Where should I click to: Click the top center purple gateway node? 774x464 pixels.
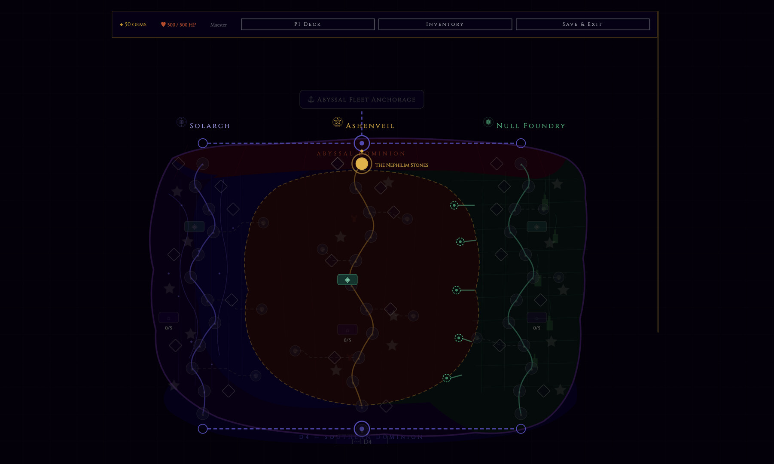(x=362, y=143)
